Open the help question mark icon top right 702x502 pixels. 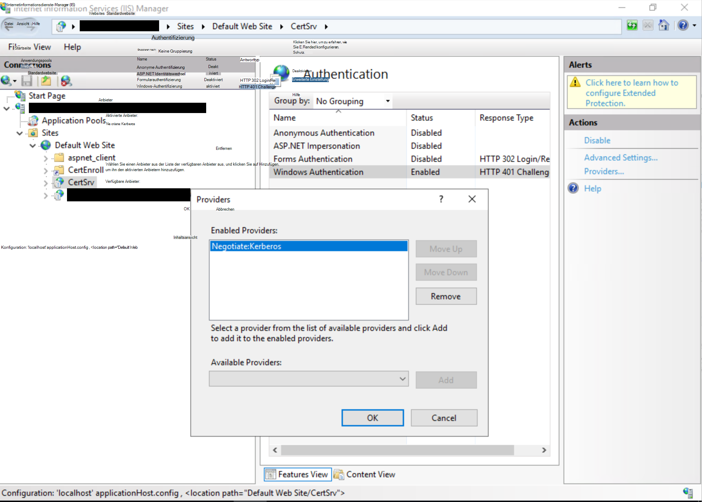click(x=683, y=25)
